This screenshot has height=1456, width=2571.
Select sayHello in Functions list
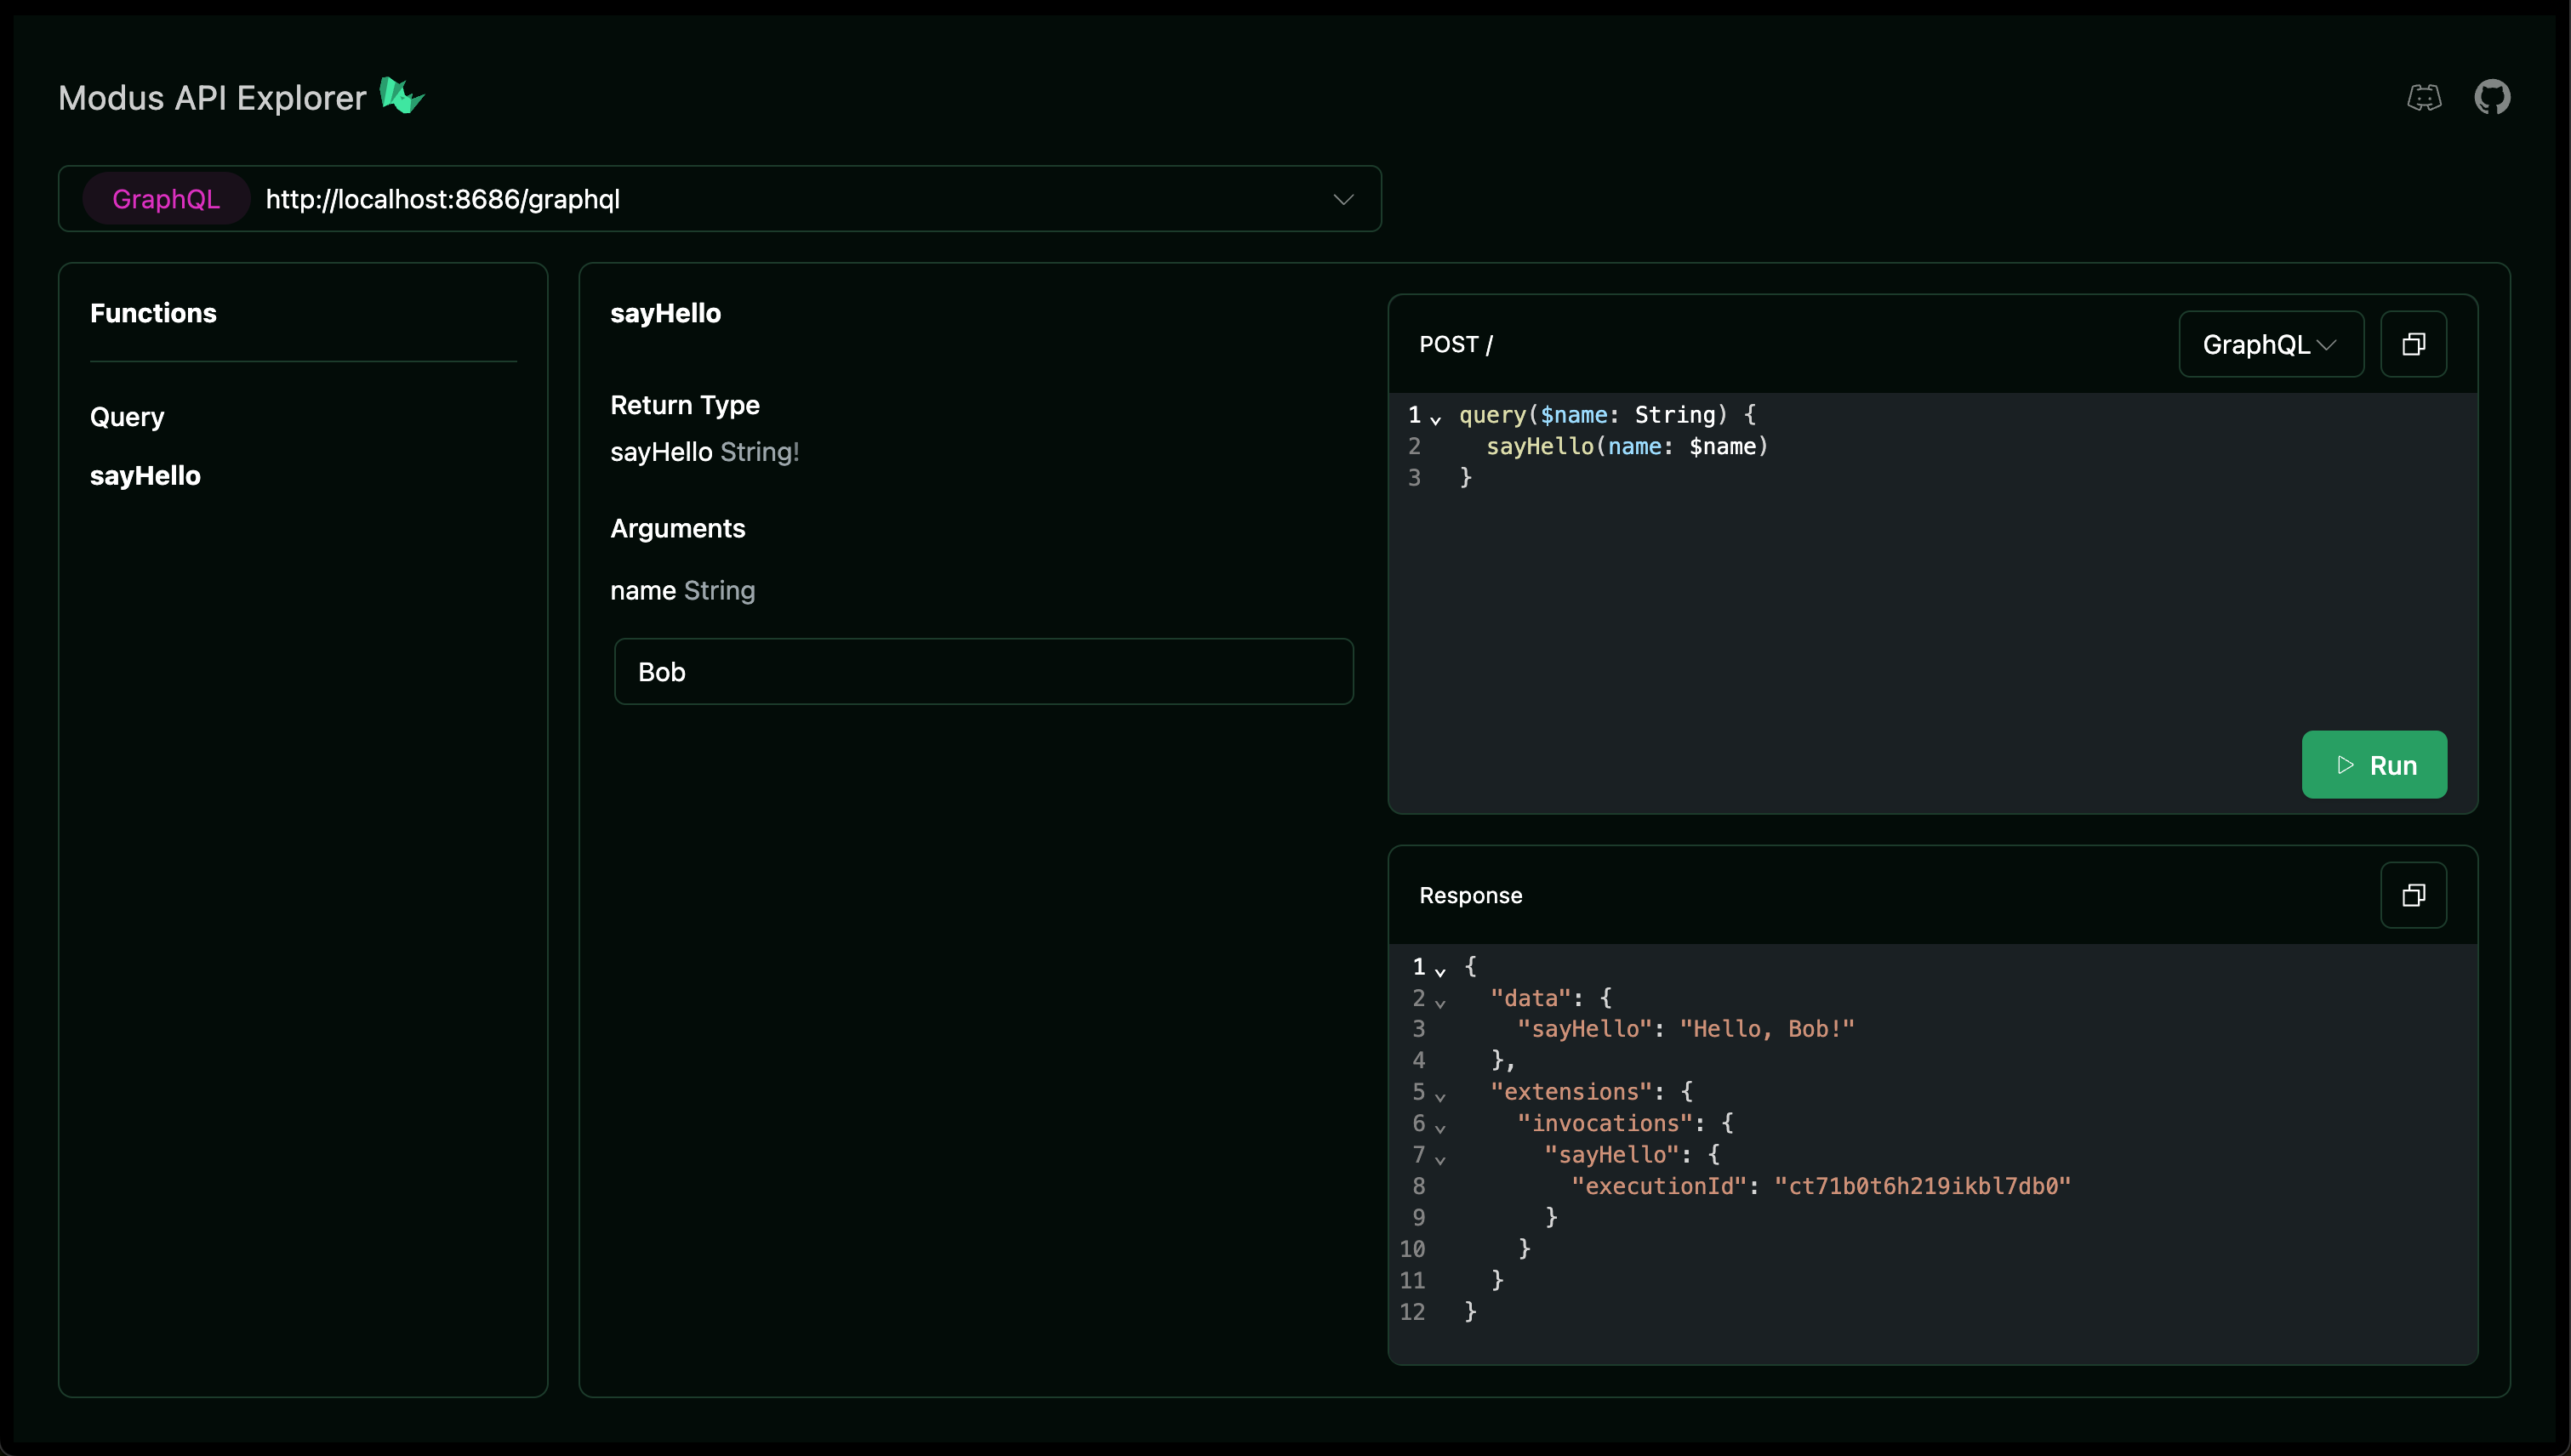[145, 476]
